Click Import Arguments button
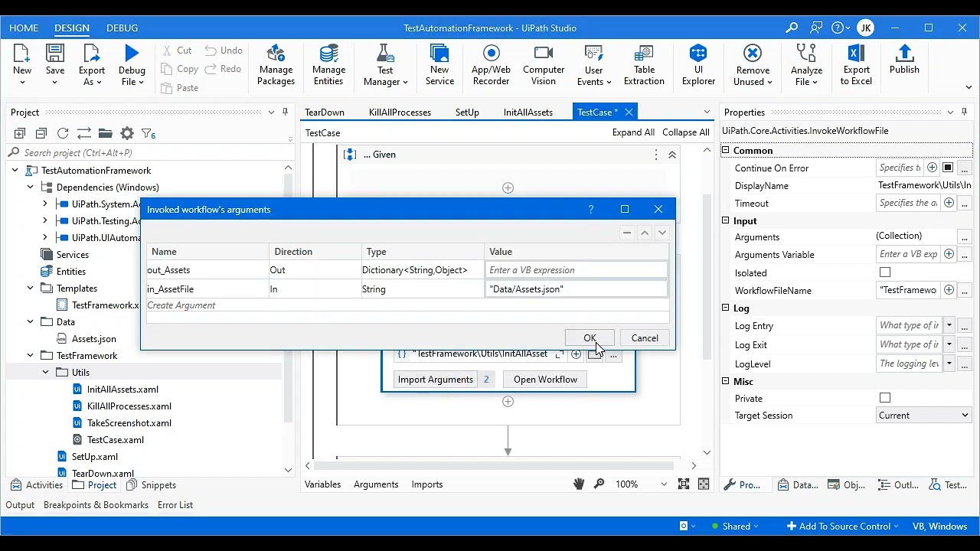 tap(435, 379)
